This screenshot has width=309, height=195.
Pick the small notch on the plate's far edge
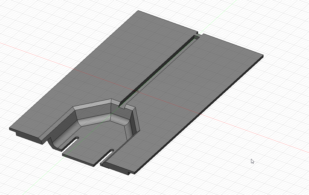coord(200,33)
